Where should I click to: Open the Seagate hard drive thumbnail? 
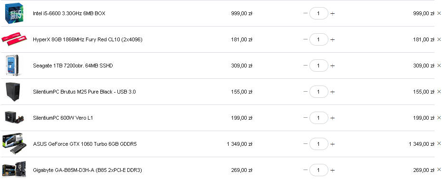[12, 66]
